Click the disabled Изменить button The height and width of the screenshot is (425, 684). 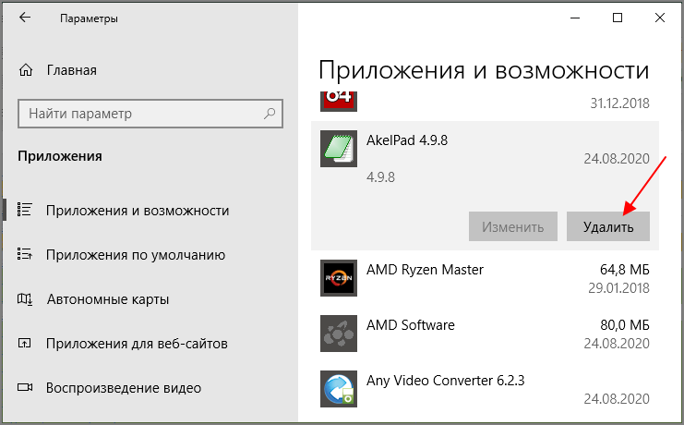(x=513, y=226)
